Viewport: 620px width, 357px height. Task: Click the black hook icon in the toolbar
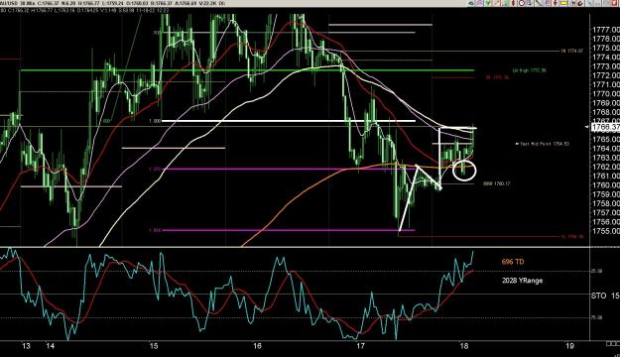pos(580,4)
